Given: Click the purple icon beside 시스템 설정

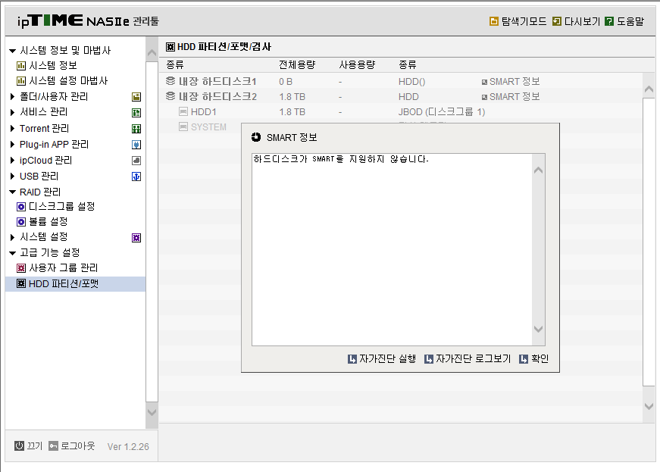Looking at the screenshot, I should pos(136,238).
